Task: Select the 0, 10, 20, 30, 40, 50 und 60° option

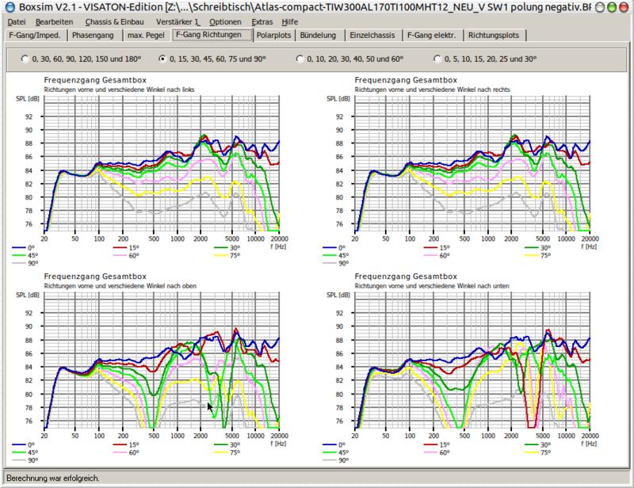Action: 300,59
